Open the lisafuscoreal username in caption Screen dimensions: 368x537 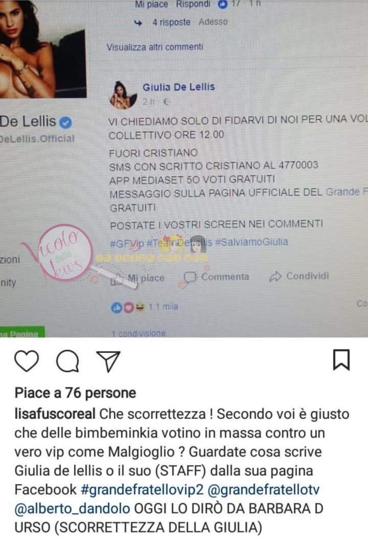[55, 414]
